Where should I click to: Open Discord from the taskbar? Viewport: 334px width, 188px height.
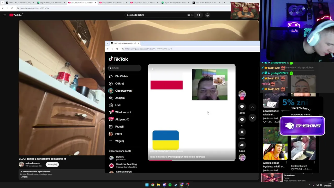click(164, 185)
